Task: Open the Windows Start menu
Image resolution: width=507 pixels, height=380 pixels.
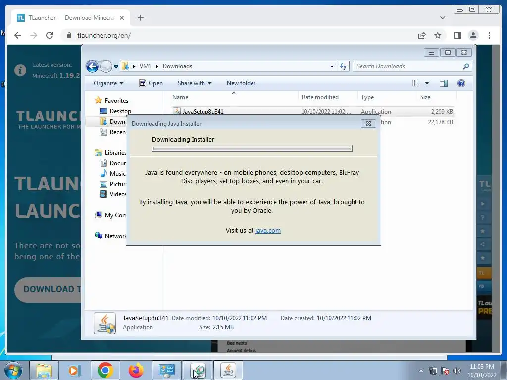Action: (x=13, y=370)
